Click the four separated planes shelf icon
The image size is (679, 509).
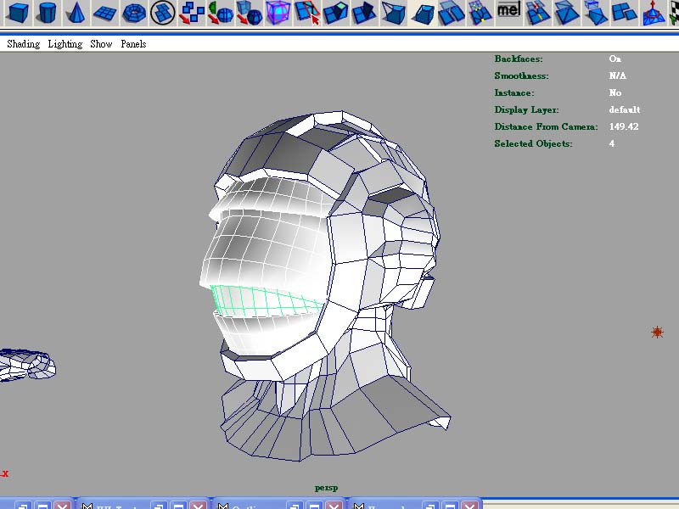click(625, 13)
